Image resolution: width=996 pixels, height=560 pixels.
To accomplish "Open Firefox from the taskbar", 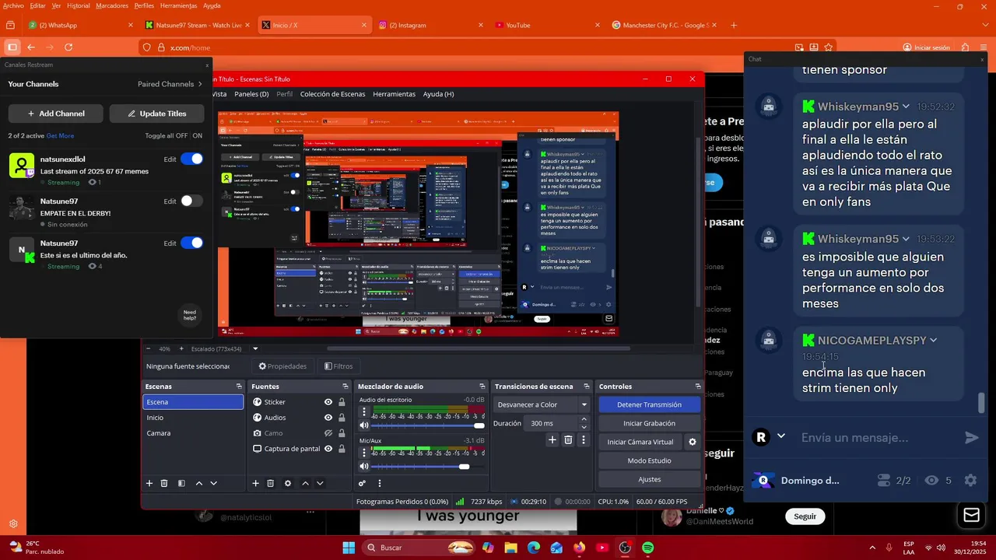I will pyautogui.click(x=579, y=548).
